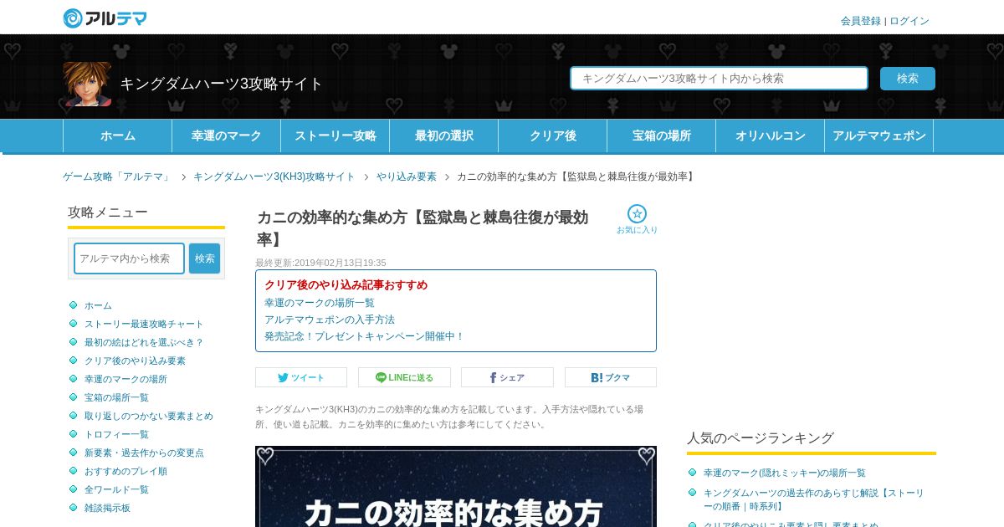Click キングダムハーツ3攻略サイト site title

tap(222, 84)
